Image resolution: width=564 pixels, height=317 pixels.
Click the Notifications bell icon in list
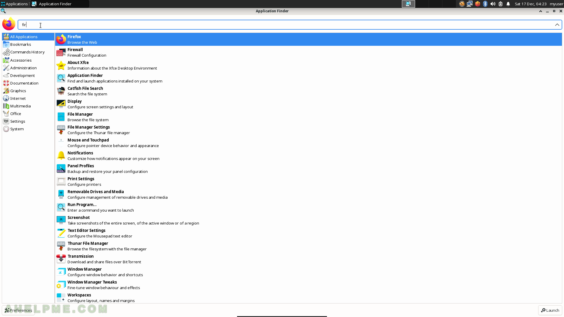click(x=61, y=156)
